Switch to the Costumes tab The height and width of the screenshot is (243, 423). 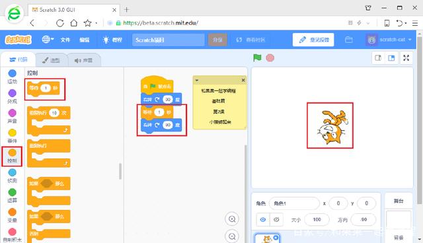[x=51, y=60]
